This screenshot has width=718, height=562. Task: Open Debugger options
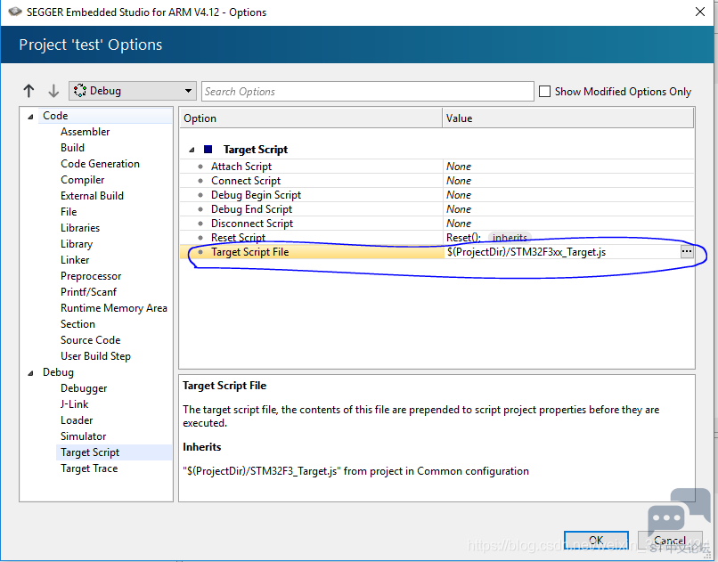pyautogui.click(x=84, y=388)
